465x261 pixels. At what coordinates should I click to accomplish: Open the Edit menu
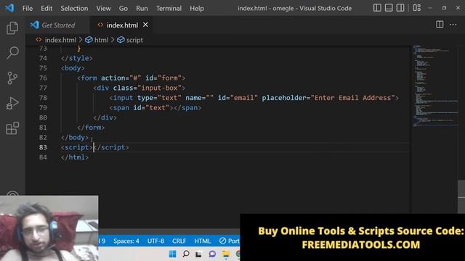point(46,8)
